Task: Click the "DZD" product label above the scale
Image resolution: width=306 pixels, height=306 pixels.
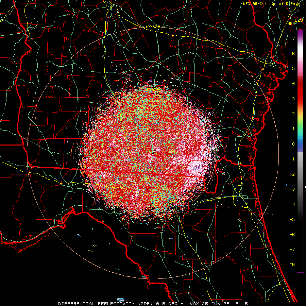Action: 299,20
